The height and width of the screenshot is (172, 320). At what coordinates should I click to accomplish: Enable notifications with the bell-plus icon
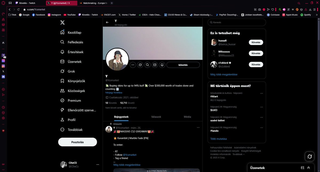pos(162,65)
